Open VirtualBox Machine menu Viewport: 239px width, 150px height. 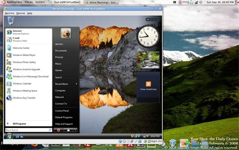pos(9,13)
